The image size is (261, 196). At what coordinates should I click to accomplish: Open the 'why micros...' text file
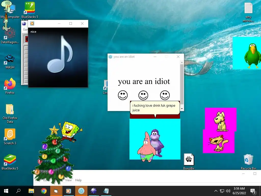(248, 12)
